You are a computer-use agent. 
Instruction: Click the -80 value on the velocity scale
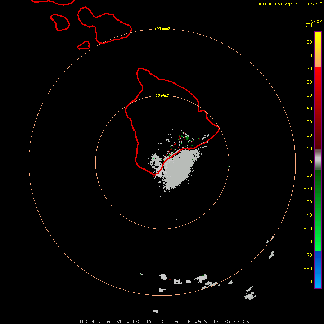[308, 269]
